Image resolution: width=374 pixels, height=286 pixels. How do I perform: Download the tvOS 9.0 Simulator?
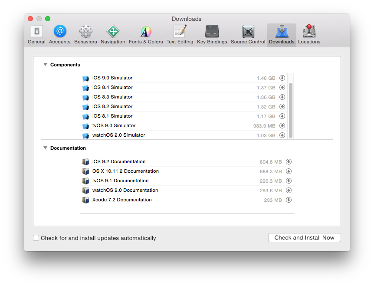(282, 126)
